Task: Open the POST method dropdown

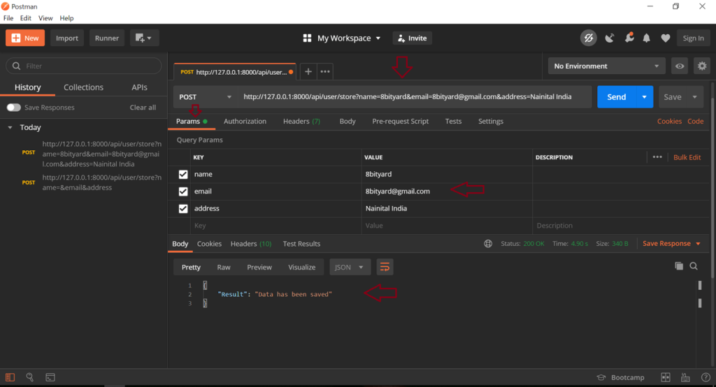Action: click(x=205, y=97)
